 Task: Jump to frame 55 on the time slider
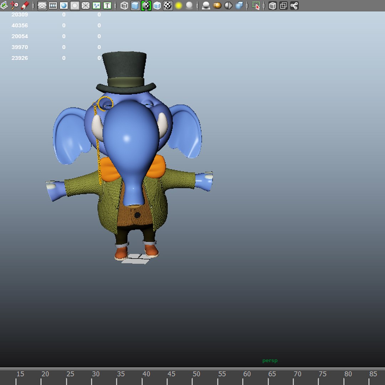(222, 374)
